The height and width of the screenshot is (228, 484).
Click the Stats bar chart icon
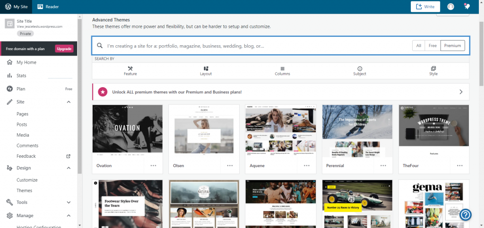tap(9, 76)
